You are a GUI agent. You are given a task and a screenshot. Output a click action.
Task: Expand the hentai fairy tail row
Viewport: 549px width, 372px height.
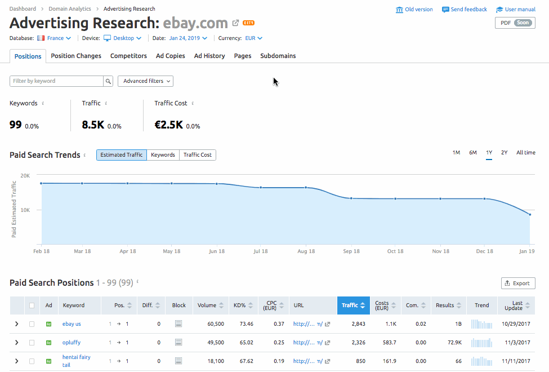coord(17,361)
